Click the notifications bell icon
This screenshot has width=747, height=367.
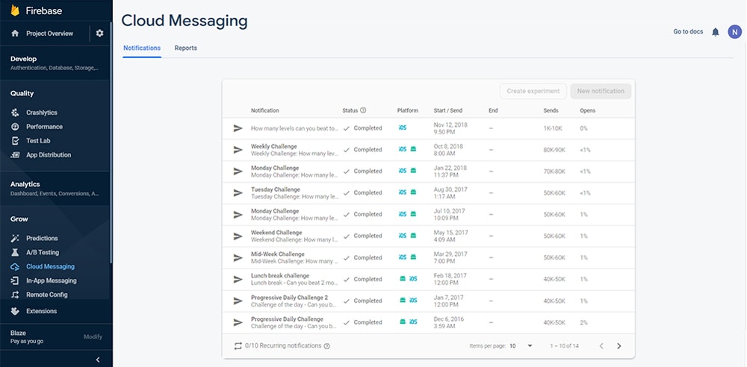pos(715,32)
